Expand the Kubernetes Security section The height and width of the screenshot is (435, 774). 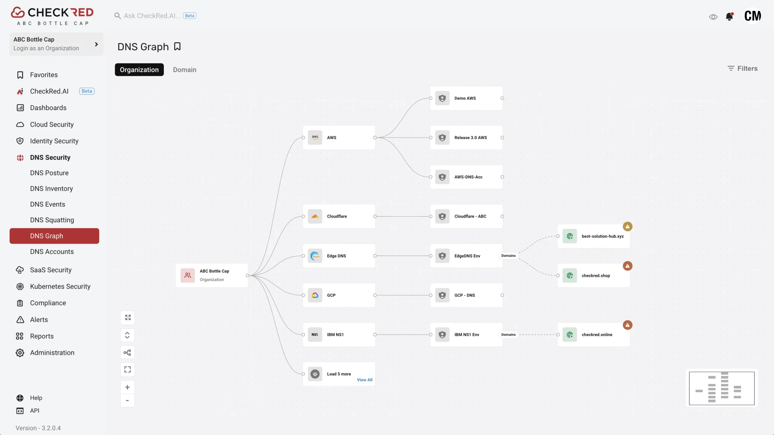click(60, 287)
